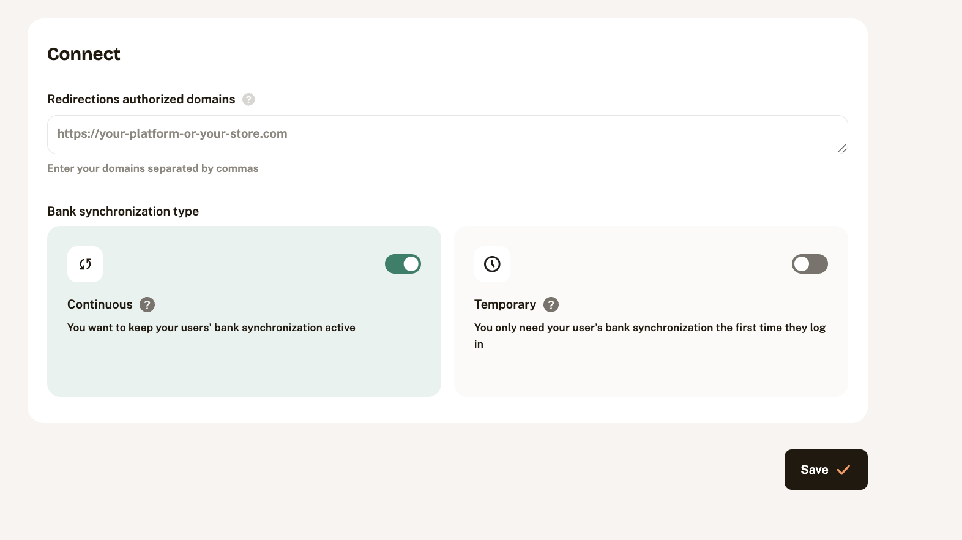Click 'Enter your domains separated by commas' hint
Viewport: 962px width, 540px height.
pyautogui.click(x=153, y=168)
